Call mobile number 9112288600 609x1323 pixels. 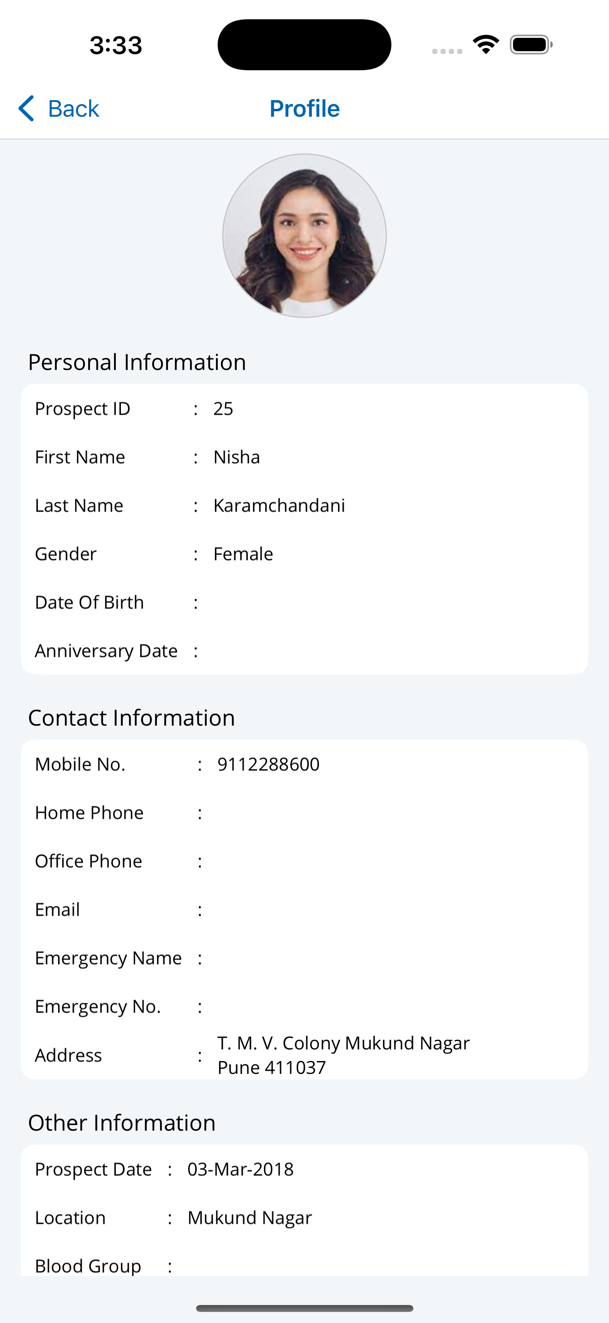pos(269,764)
